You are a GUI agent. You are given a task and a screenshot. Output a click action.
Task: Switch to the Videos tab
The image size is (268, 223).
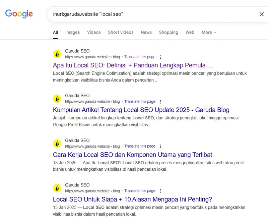(x=94, y=32)
